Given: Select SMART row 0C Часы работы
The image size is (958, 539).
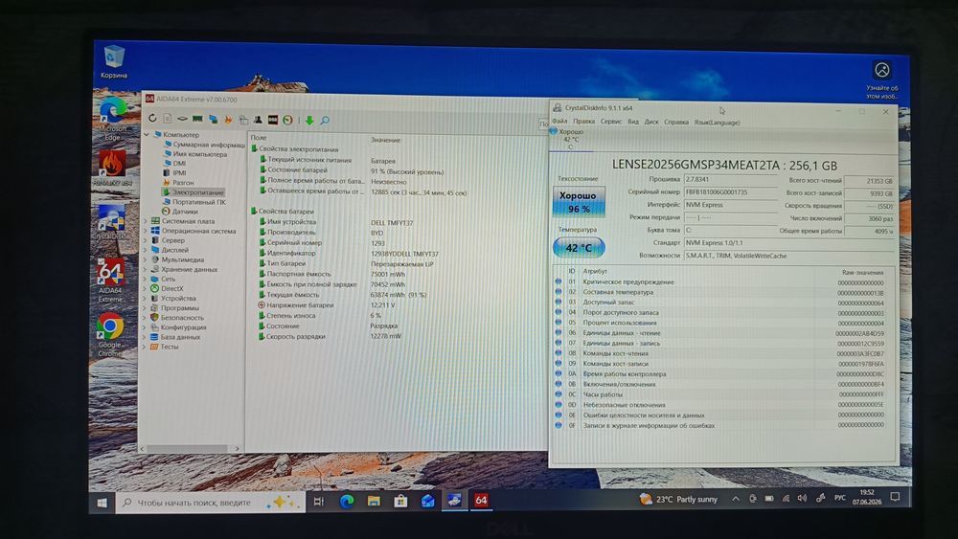Looking at the screenshot, I should tap(721, 394).
